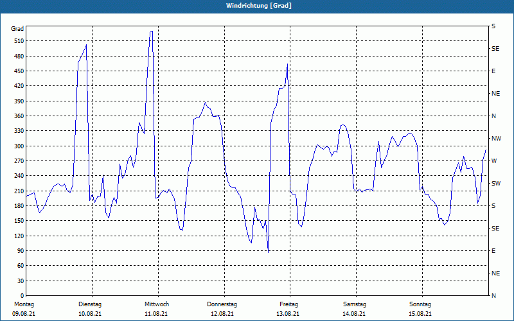Click the 150 degree axis value
Viewport: 514px width, 321px height.
[x=19, y=221]
